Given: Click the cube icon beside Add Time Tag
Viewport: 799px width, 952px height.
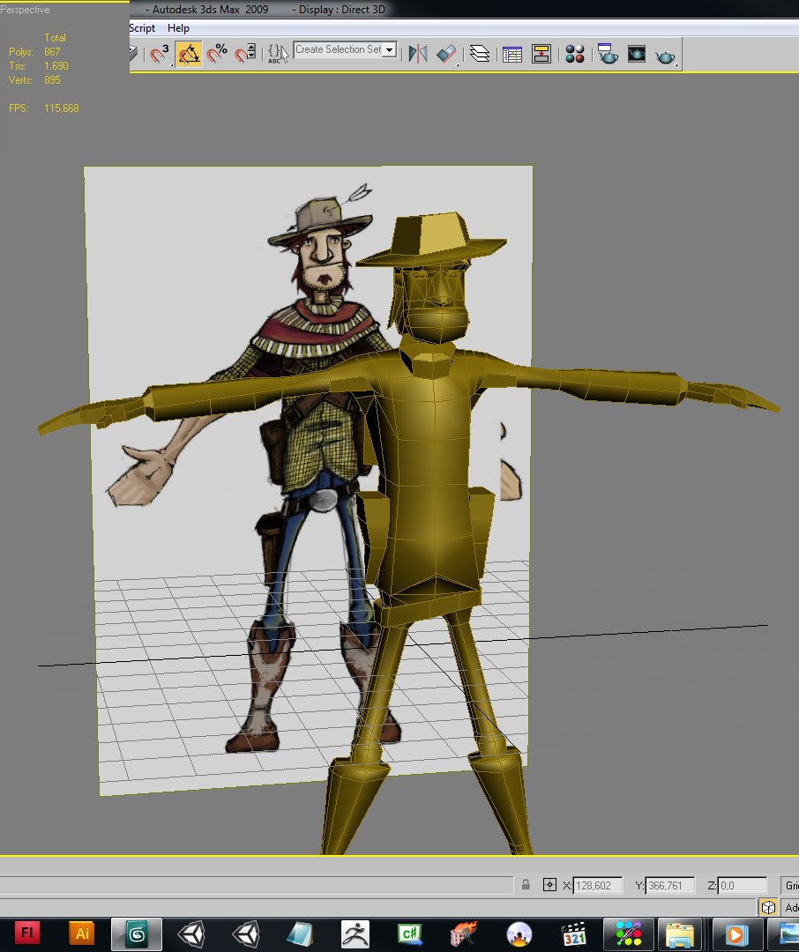Looking at the screenshot, I should click(x=769, y=908).
